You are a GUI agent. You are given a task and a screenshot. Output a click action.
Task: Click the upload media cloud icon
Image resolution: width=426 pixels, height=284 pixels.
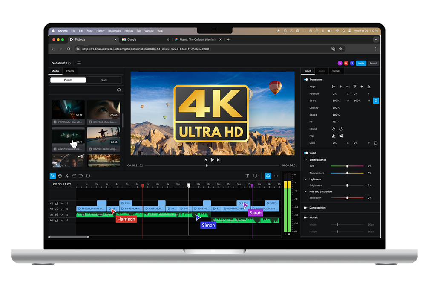click(118, 90)
